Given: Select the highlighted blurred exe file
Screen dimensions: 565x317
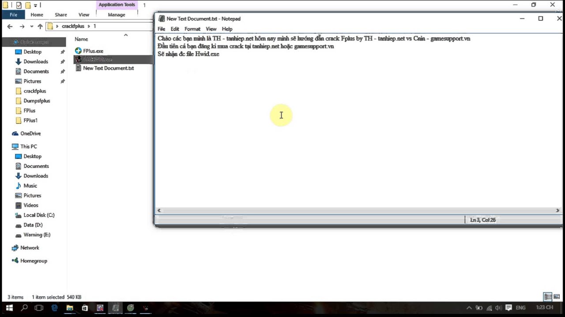Looking at the screenshot, I should [113, 59].
